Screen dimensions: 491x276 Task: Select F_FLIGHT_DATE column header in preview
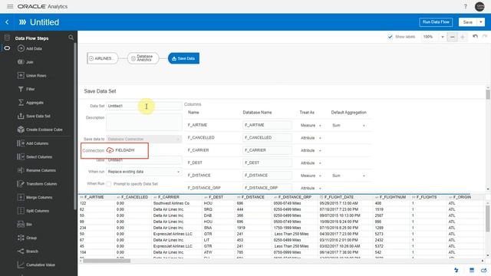pos(339,197)
